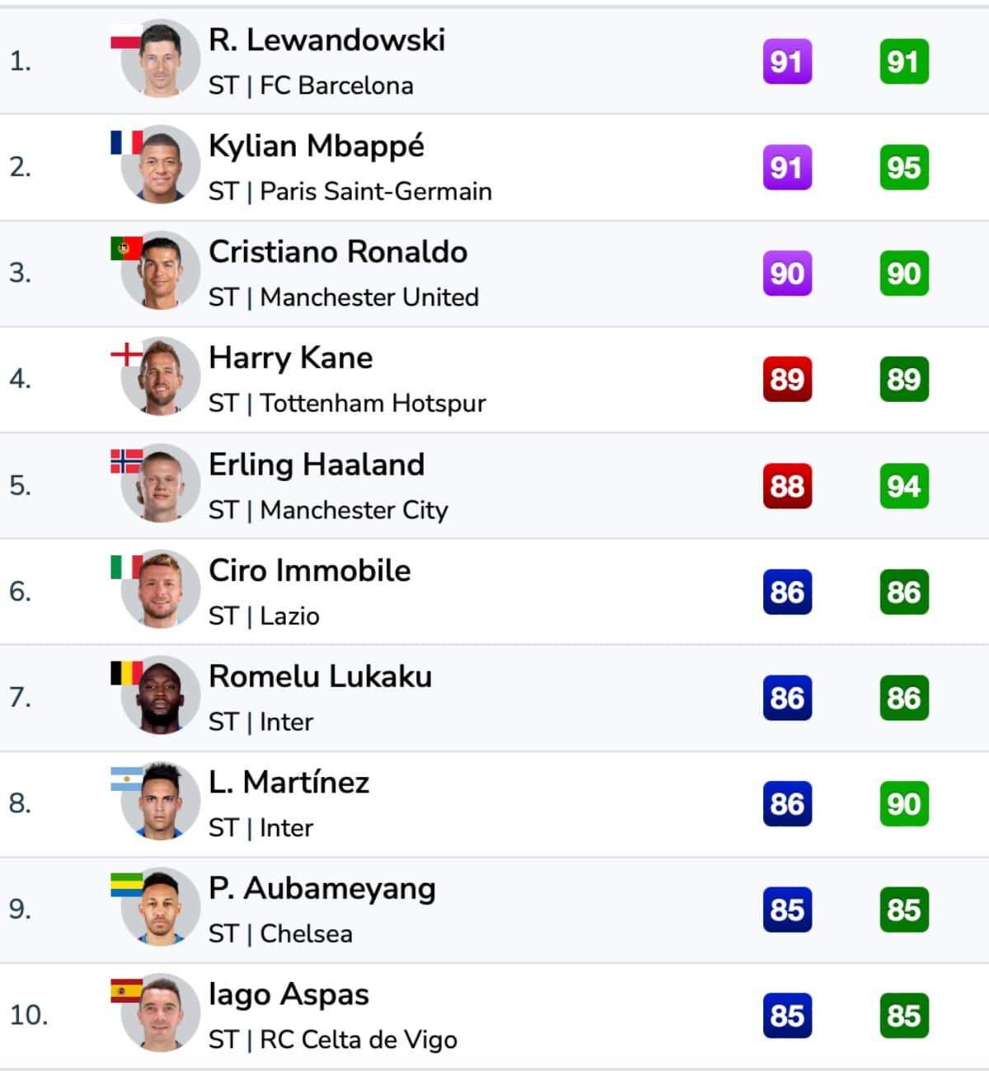
Task: Open R. Lewandowski's player photo
Action: pos(161,59)
